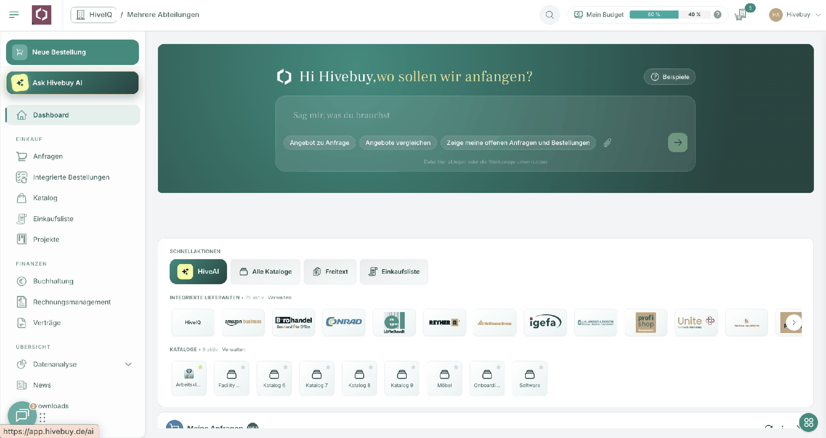The image size is (826, 438).
Task: Toggle favorite star on Katalog 6
Action: (285, 367)
